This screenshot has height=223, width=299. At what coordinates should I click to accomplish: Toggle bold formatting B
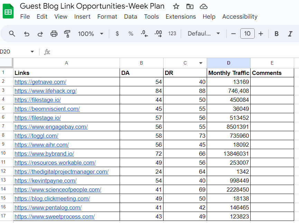coord(277,34)
